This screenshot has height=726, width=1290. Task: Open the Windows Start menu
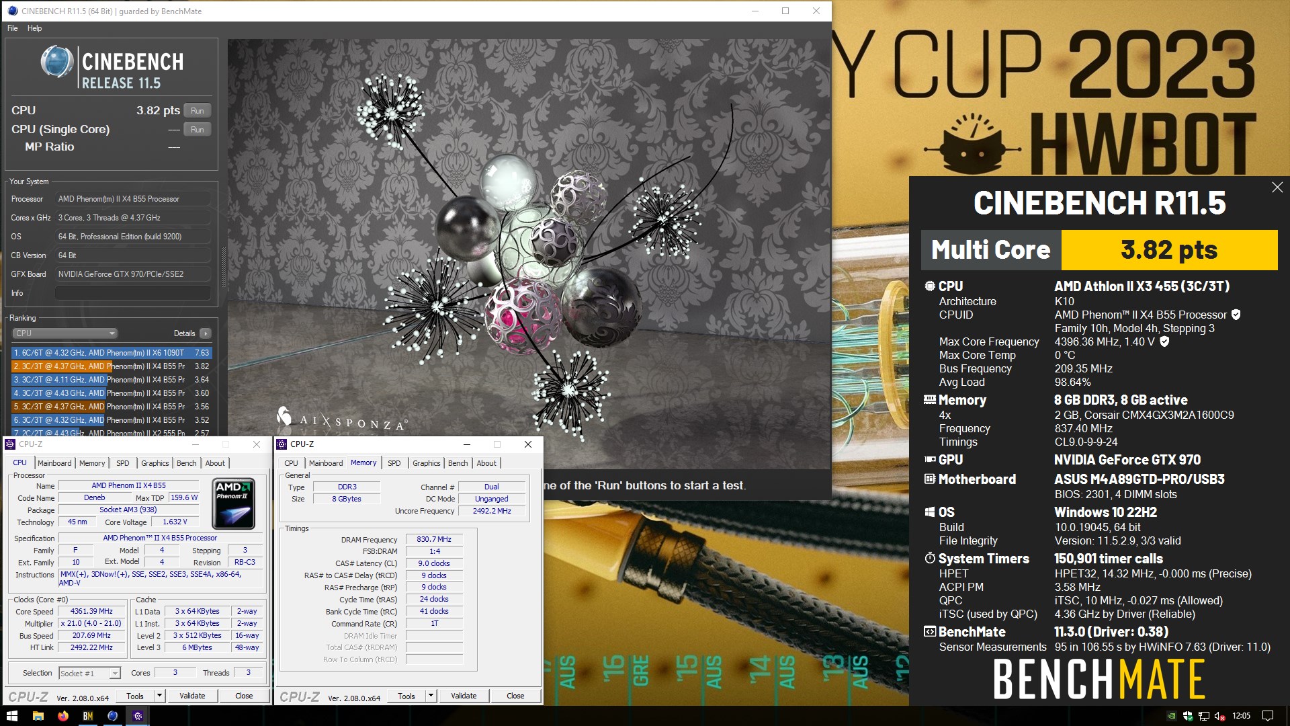point(11,716)
